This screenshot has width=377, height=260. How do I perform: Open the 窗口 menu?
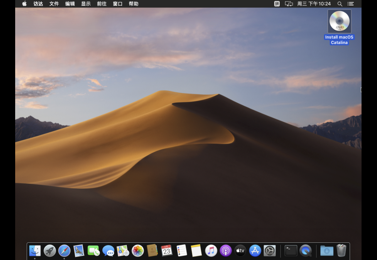(x=118, y=4)
